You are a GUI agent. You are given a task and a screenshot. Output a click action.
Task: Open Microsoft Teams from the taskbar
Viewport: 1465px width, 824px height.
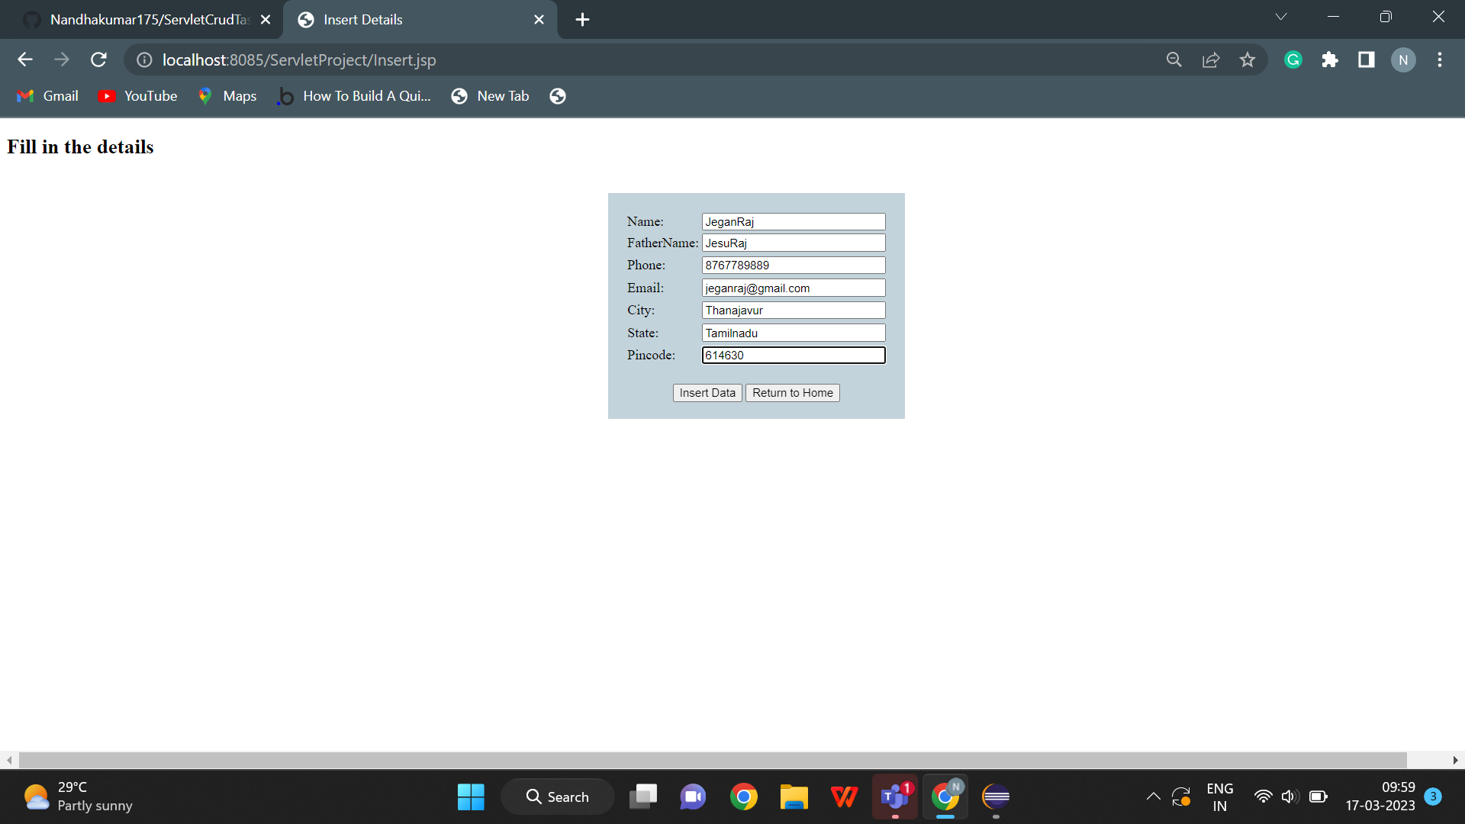tap(894, 797)
